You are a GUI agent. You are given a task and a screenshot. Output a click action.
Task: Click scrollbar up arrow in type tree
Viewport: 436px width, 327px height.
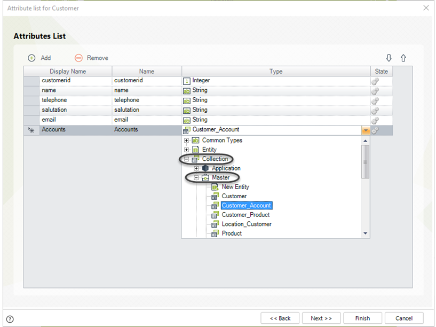pos(366,141)
